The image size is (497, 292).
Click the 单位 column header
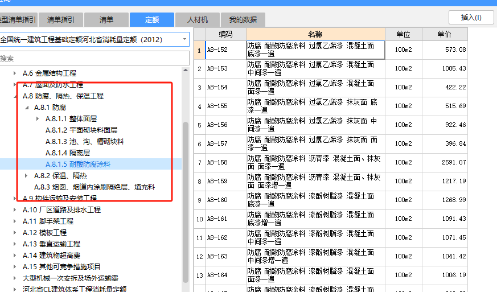(x=404, y=34)
